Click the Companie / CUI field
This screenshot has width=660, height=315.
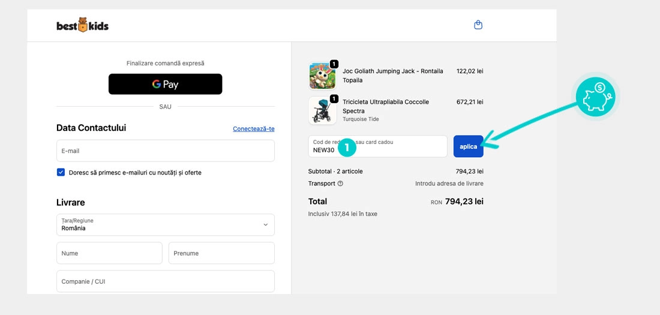tap(165, 281)
